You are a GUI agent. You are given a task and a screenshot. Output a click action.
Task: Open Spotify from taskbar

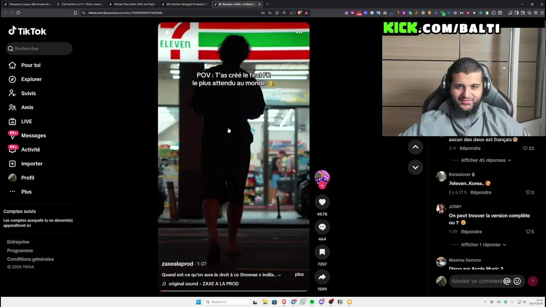[x=312, y=302]
